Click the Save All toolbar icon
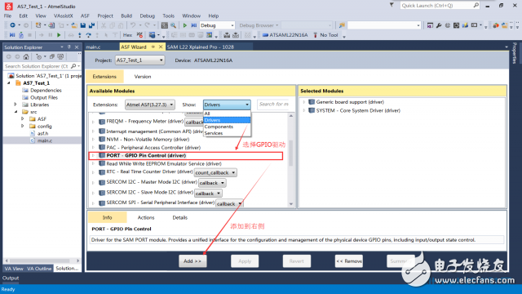The height and width of the screenshot is (294, 522). 91,25
